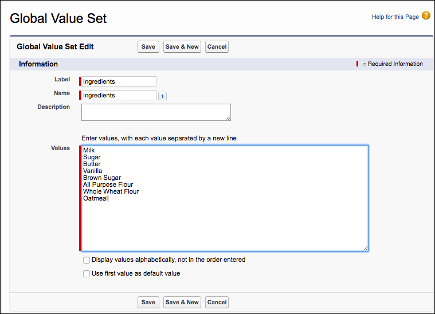Focus the Label input field

click(x=119, y=81)
